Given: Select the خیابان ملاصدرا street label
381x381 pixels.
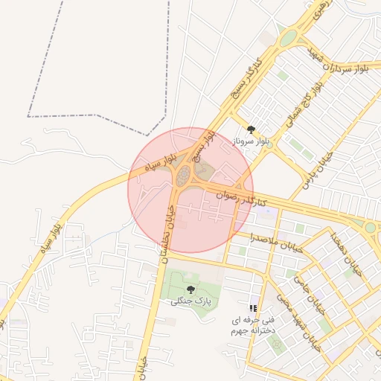Looking at the screenshot, I should tap(276, 243).
